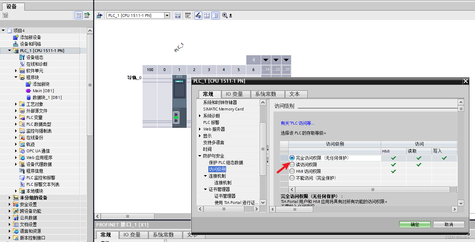The width and height of the screenshot is (475, 242).
Task: Click the show page breaks icon
Action: [x=207, y=15]
